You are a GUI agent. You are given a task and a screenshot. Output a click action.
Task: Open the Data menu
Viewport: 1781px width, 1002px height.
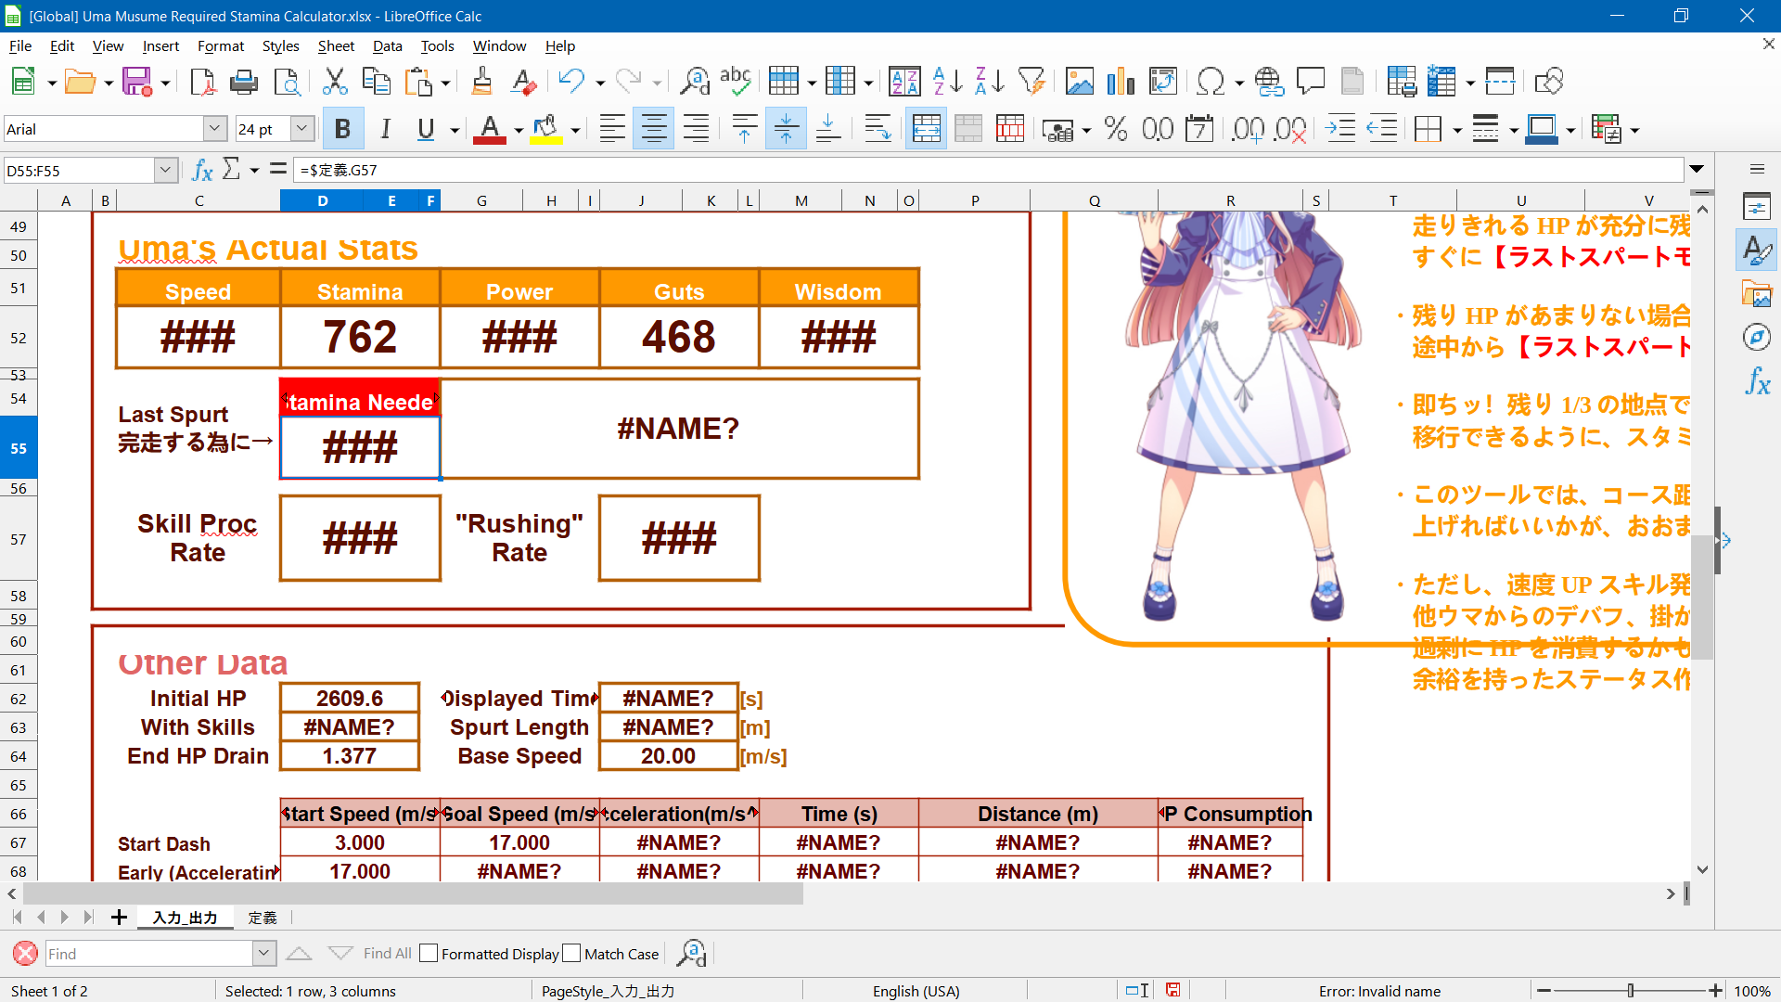(387, 45)
